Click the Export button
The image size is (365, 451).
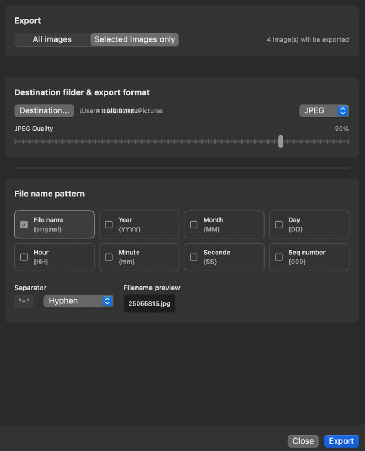click(341, 441)
